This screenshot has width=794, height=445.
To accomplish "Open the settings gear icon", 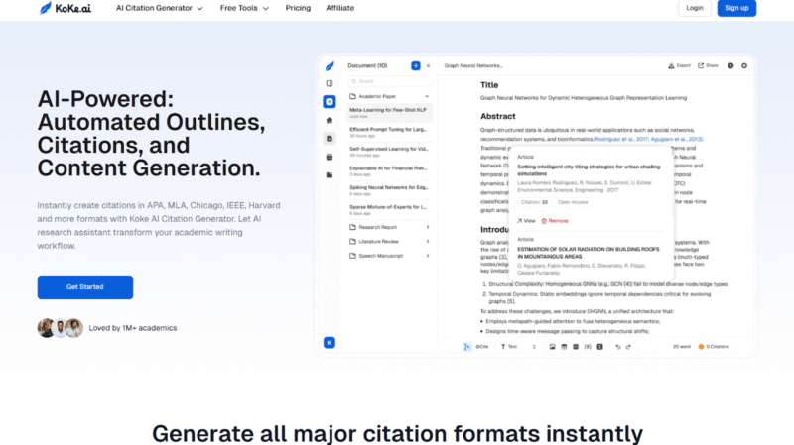I will (744, 65).
